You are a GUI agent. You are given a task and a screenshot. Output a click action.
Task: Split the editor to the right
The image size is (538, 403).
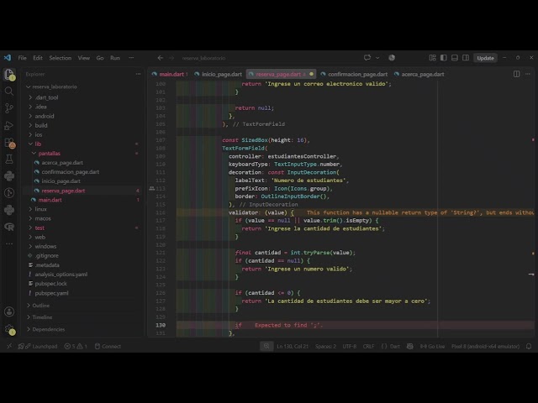click(x=516, y=74)
